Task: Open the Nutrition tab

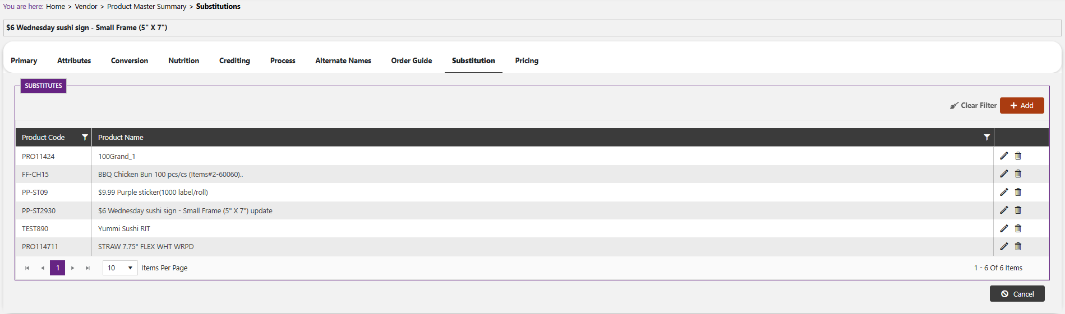Action: (x=183, y=60)
